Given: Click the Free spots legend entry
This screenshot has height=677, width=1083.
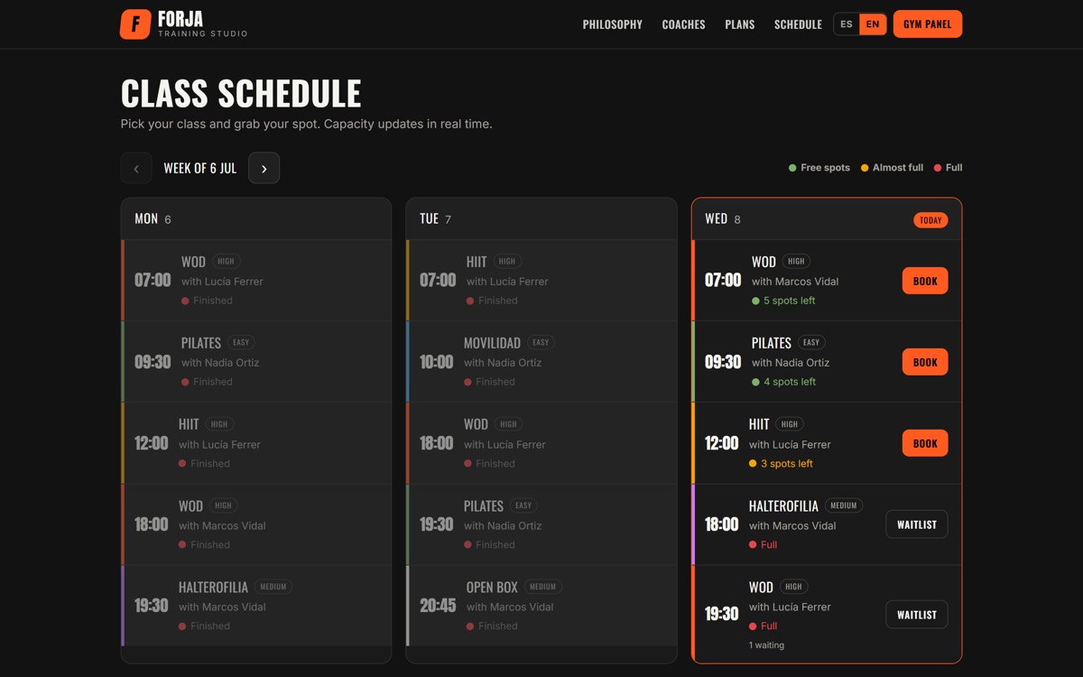Looking at the screenshot, I should click(x=819, y=168).
